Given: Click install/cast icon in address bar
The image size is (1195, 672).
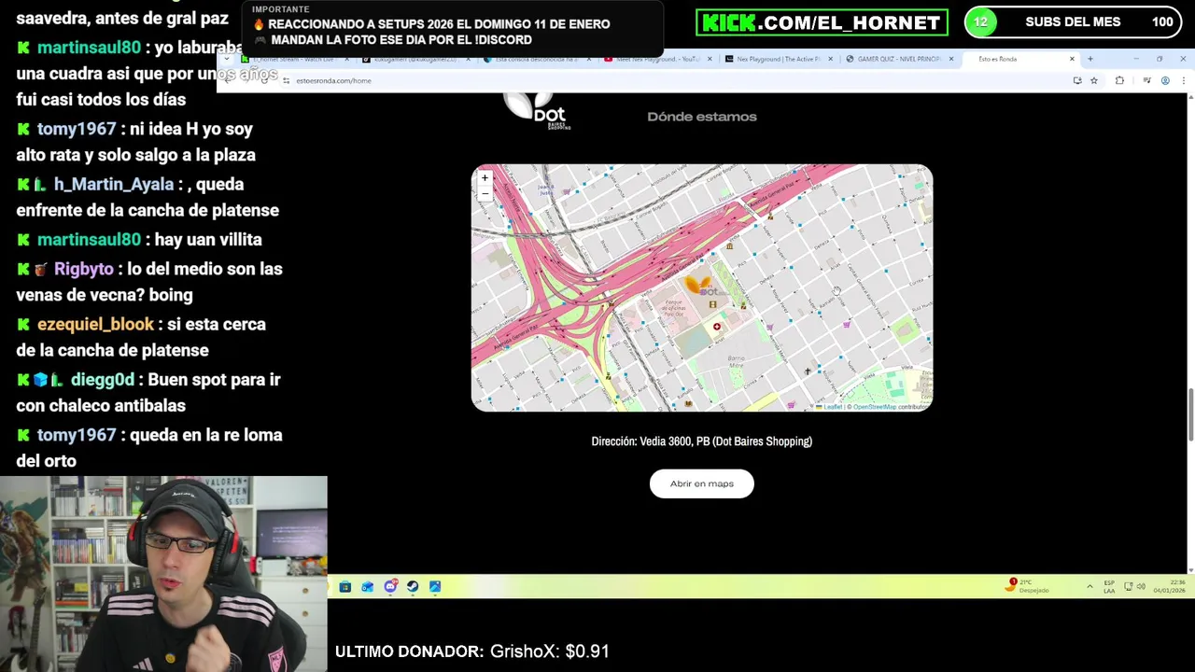Looking at the screenshot, I should pos(1077,81).
